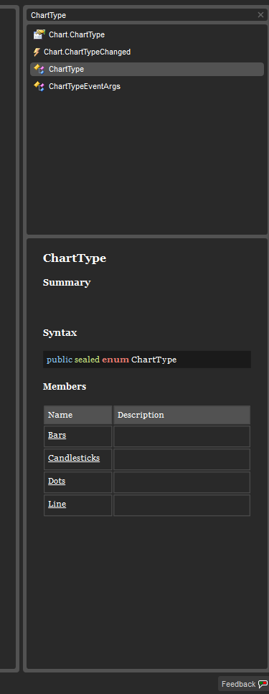This screenshot has height=694, width=269.
Task: Click the Name column header
Action: pos(78,415)
